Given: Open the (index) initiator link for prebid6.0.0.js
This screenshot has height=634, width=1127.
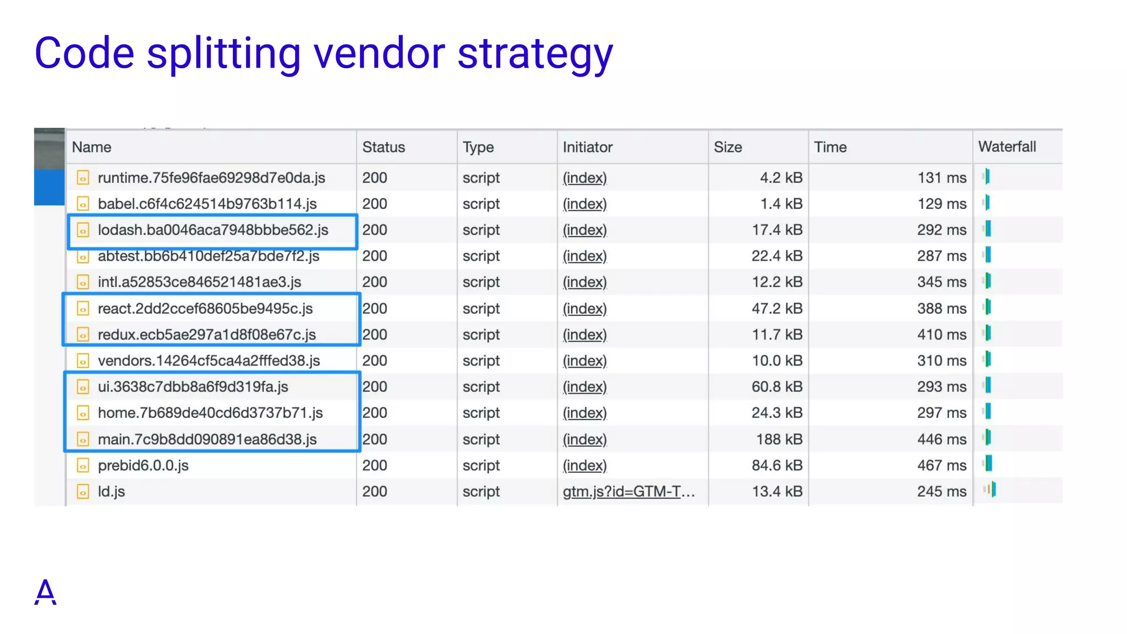Looking at the screenshot, I should tap(584, 466).
